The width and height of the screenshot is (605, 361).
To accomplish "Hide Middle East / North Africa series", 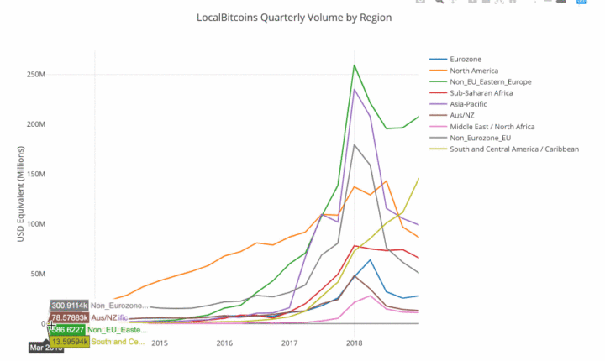I will [482, 127].
